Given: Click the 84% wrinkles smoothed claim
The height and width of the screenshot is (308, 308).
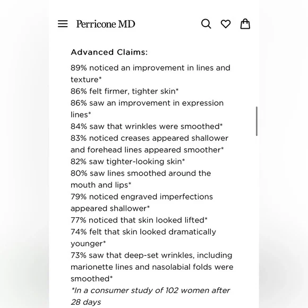Looking at the screenshot, I should [147, 126].
